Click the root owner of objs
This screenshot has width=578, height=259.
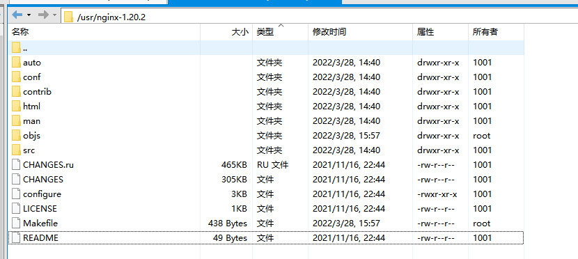482,136
